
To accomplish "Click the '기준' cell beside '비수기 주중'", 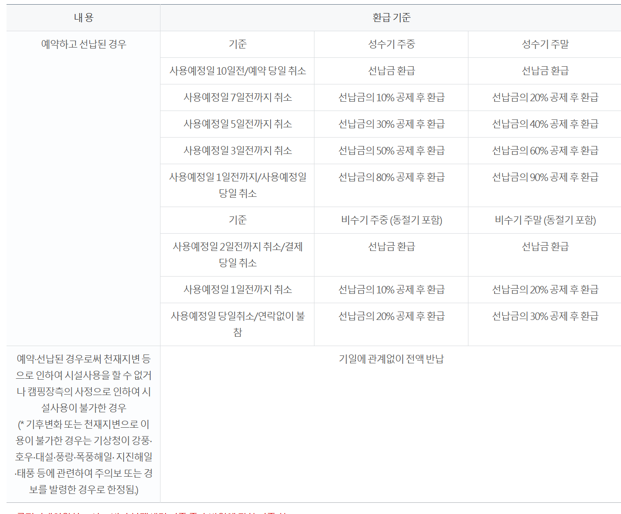I will [237, 220].
